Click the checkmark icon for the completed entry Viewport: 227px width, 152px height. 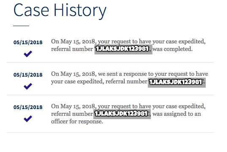point(28,54)
